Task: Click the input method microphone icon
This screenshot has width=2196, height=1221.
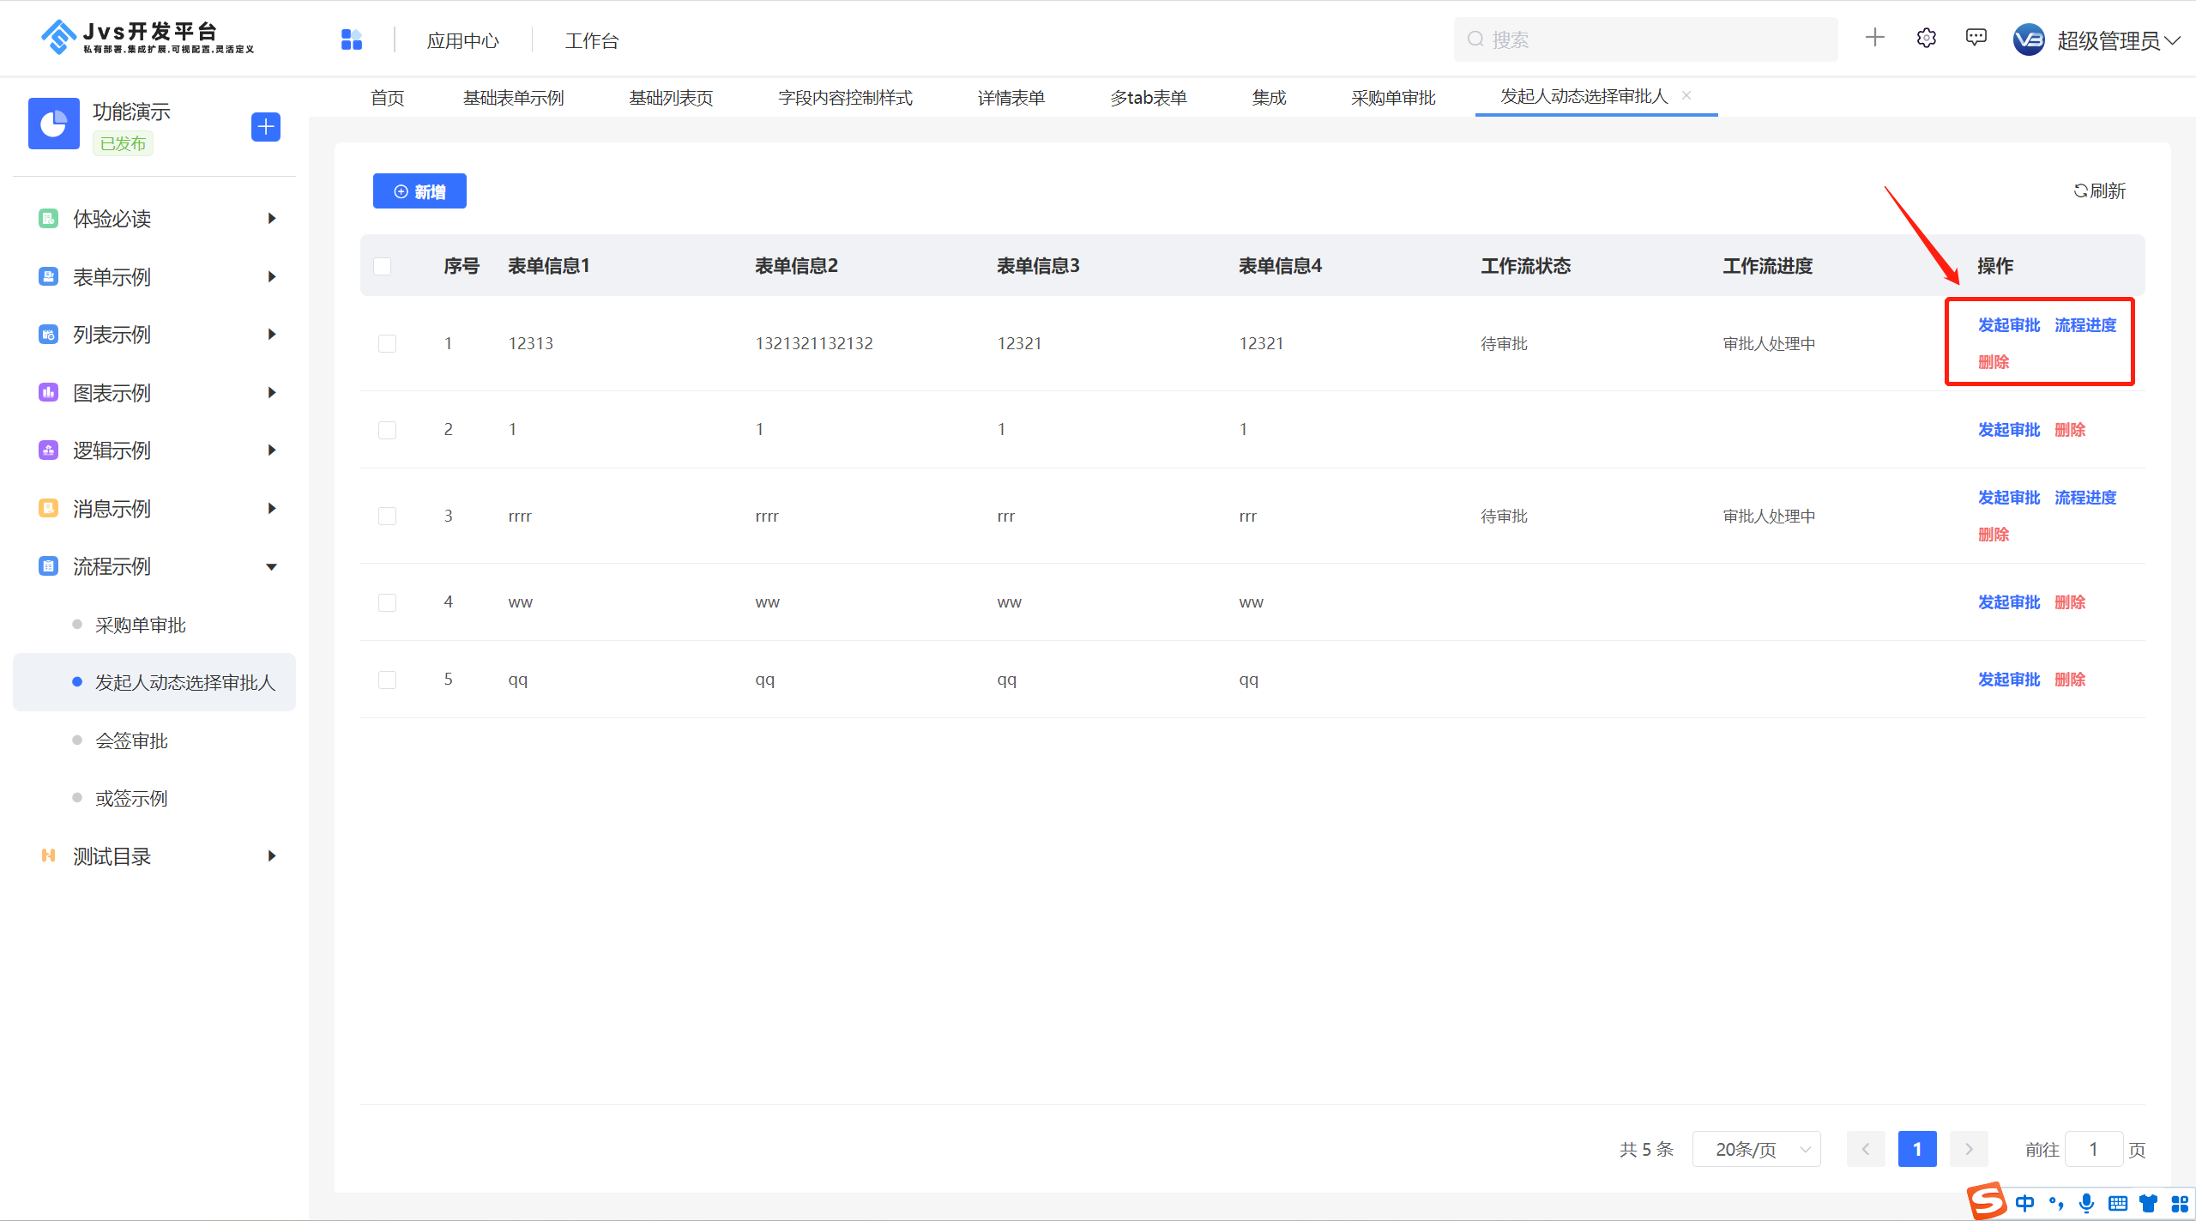Action: coord(2087,1203)
